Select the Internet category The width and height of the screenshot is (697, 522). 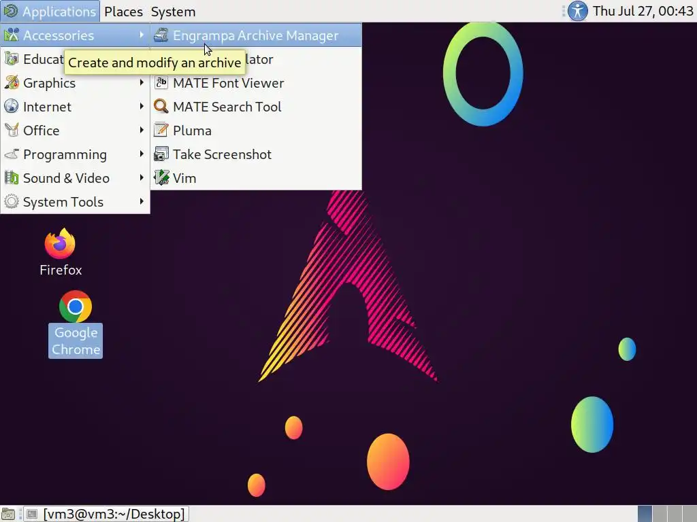click(x=75, y=107)
